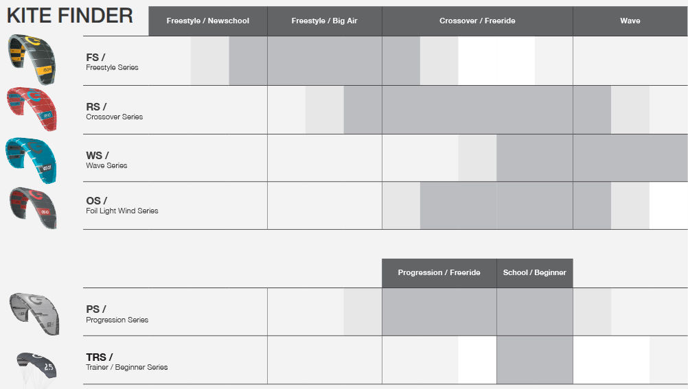Screen dimensions: 688x389
Task: Click the TRS row School / Beginner cell
Action: 534,359
